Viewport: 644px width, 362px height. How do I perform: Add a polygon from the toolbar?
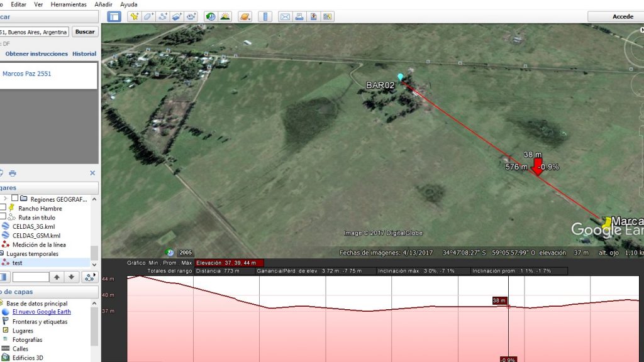[x=148, y=16]
